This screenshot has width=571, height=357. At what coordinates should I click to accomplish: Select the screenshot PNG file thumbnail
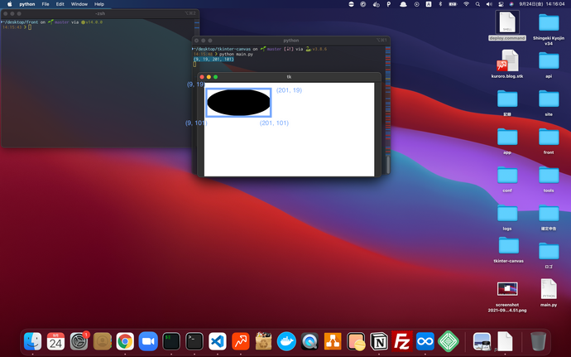(x=507, y=289)
